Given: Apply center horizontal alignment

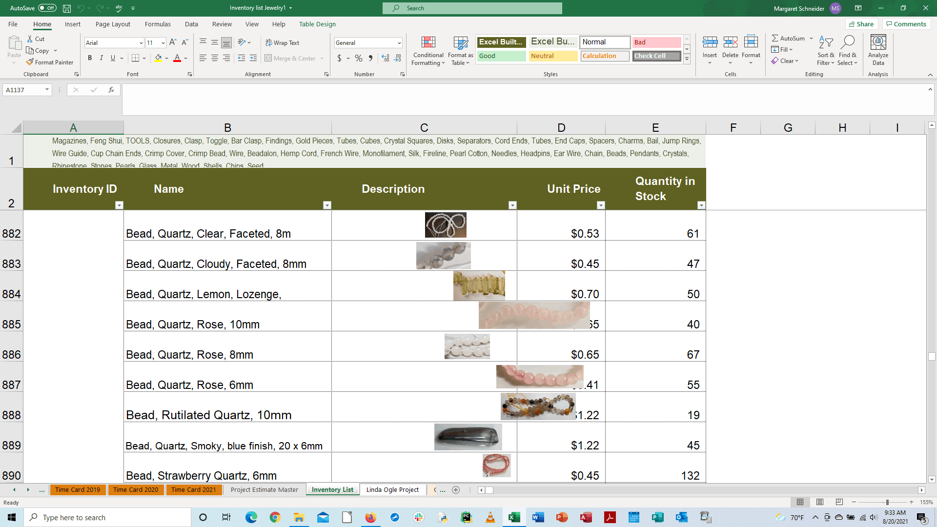Looking at the screenshot, I should pyautogui.click(x=215, y=58).
